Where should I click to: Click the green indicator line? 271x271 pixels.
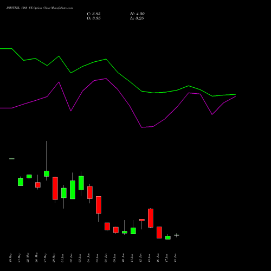(118, 73)
